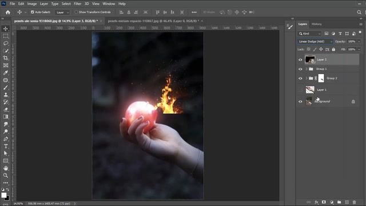
Task: Click the Home icon in options bar
Action: point(8,12)
